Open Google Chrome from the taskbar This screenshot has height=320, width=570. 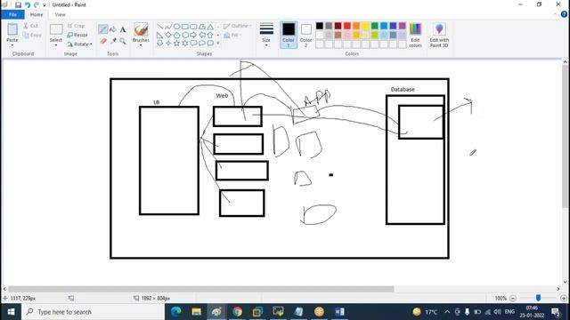pyautogui.click(x=237, y=312)
